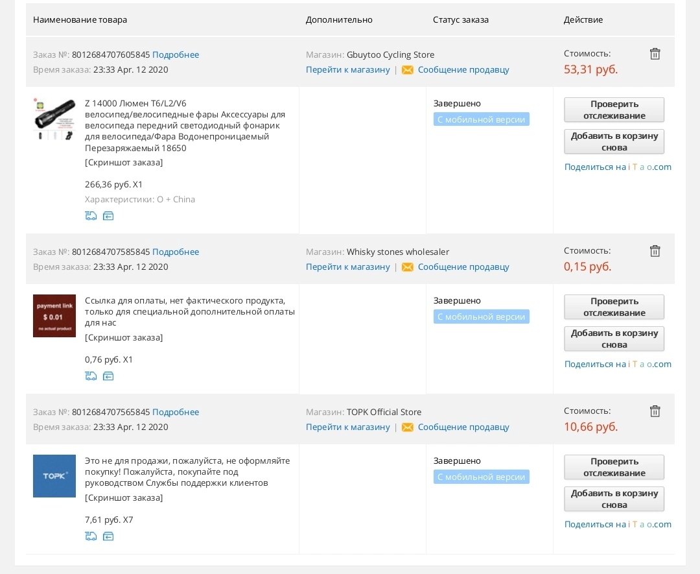
Task: Open the payment link $0.01 thumbnail
Action: [54, 316]
